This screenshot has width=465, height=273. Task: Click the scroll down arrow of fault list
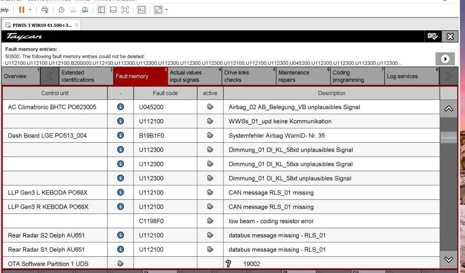449,259
